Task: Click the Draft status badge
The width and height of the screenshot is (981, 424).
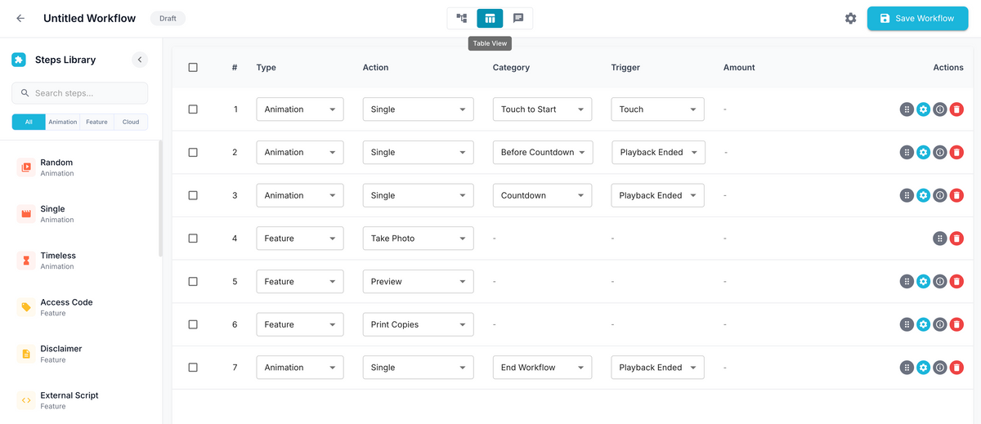Action: [x=168, y=18]
